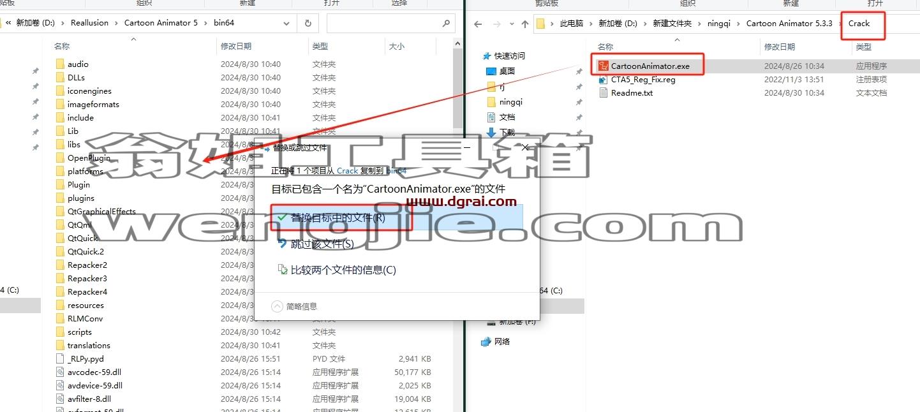Go up one folder level in Crack window
Viewport: 920px width, 412px height.
(524, 24)
